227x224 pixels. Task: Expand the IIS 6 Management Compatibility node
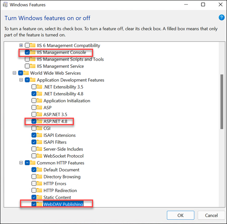pos(21,45)
